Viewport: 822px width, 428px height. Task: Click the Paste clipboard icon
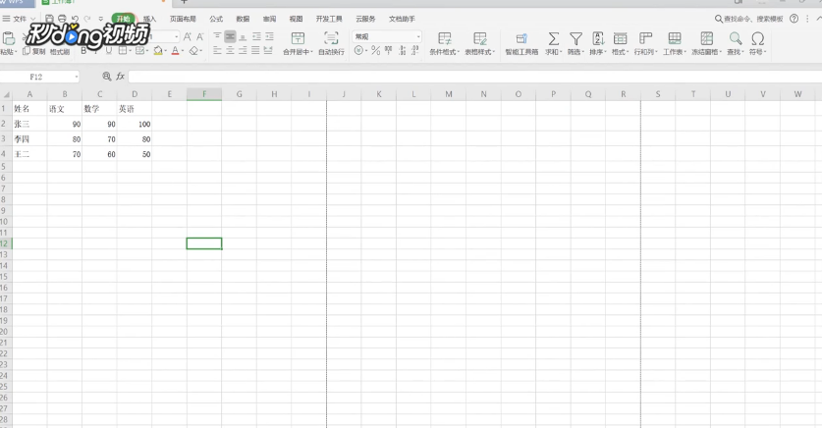coord(9,38)
